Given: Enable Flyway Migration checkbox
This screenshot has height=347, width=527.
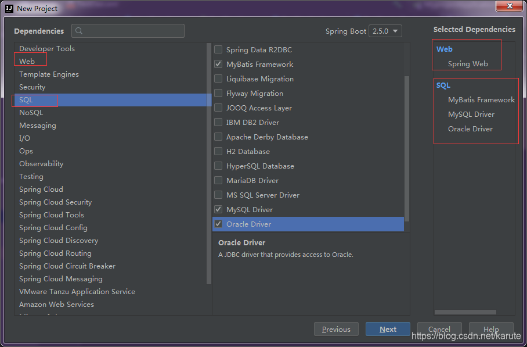Looking at the screenshot, I should pos(218,93).
